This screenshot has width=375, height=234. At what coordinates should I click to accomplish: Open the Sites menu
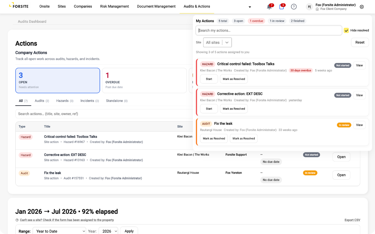62,6
